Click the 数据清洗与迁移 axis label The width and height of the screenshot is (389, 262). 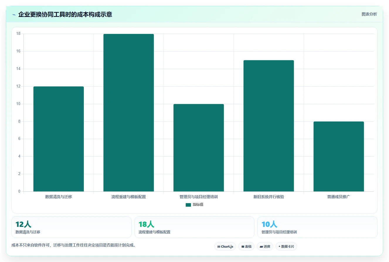point(59,197)
